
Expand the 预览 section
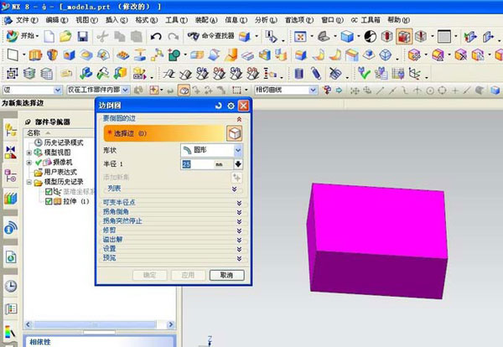click(172, 257)
